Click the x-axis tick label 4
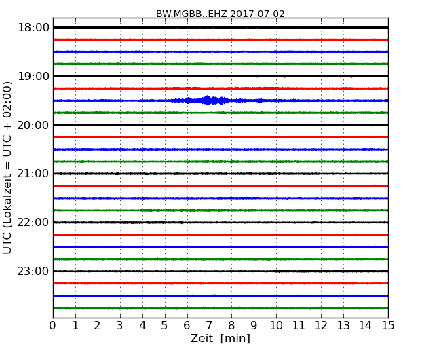The width and height of the screenshot is (441, 353). [142, 326]
